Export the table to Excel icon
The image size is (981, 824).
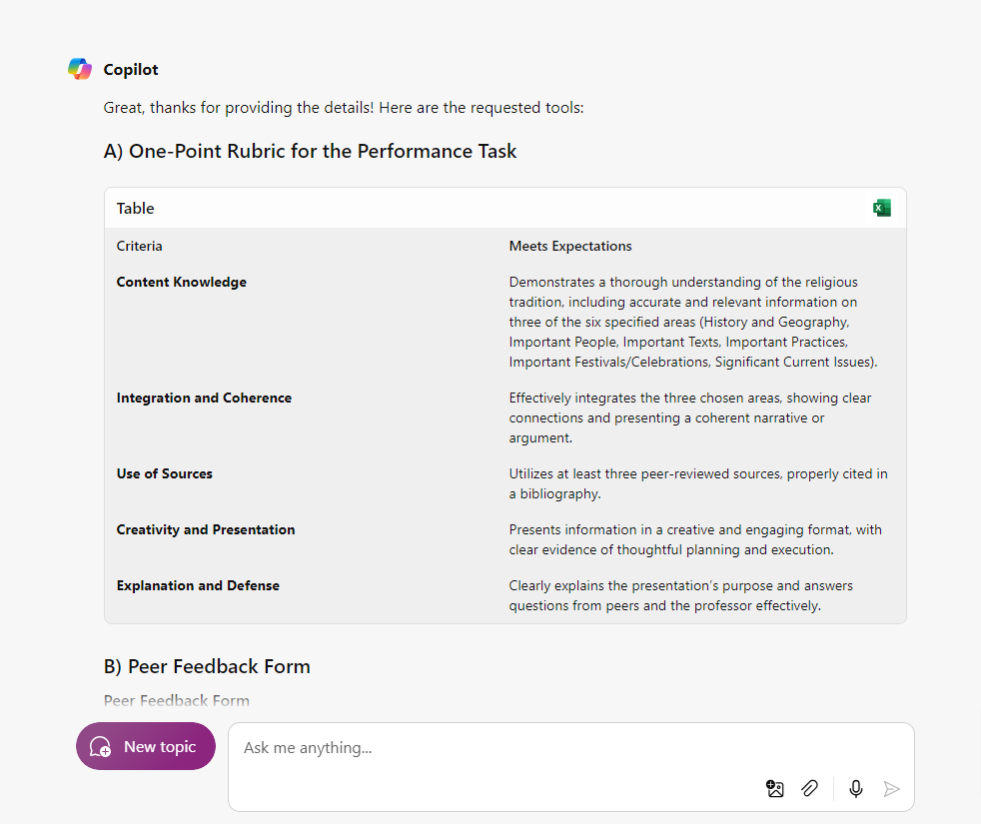pyautogui.click(x=881, y=208)
